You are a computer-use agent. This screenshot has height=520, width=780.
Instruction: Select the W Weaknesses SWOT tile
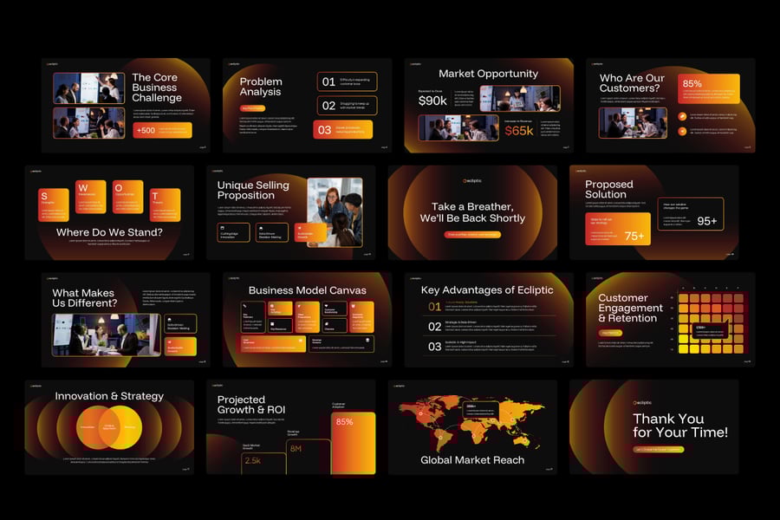[x=91, y=197]
